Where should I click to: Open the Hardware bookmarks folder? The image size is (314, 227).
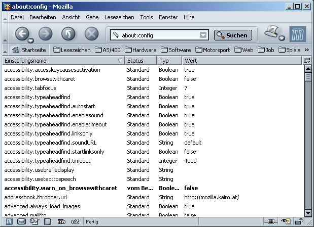point(141,50)
